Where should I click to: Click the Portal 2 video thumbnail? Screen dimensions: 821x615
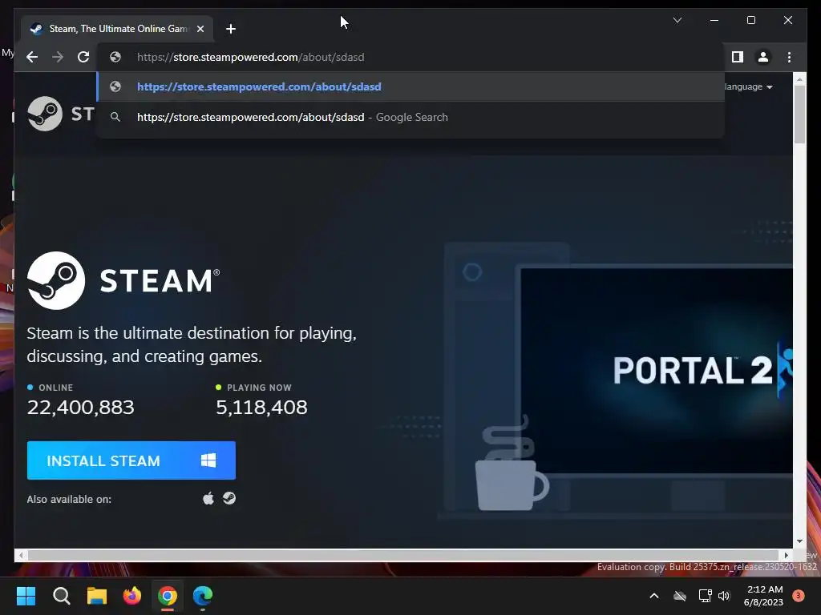pyautogui.click(x=657, y=370)
